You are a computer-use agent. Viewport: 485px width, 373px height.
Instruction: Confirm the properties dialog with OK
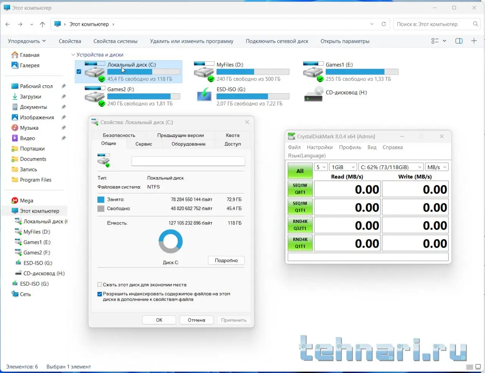point(159,320)
